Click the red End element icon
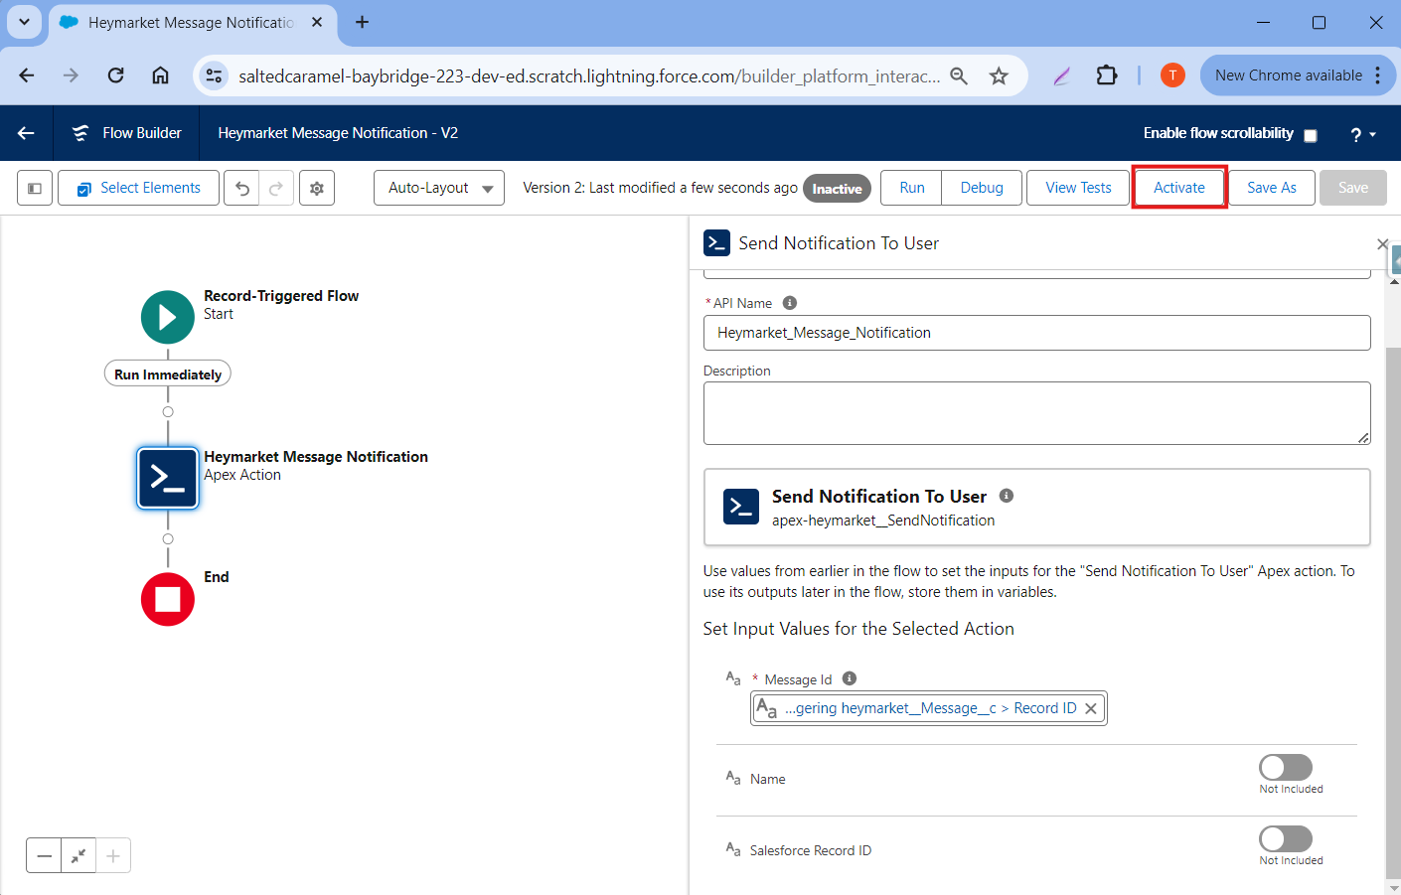Image resolution: width=1401 pixels, height=895 pixels. (168, 599)
